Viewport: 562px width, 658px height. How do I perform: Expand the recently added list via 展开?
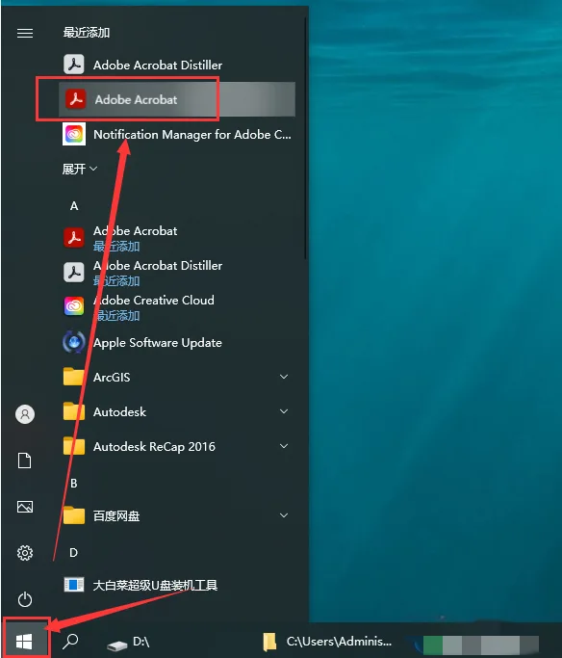click(x=80, y=170)
